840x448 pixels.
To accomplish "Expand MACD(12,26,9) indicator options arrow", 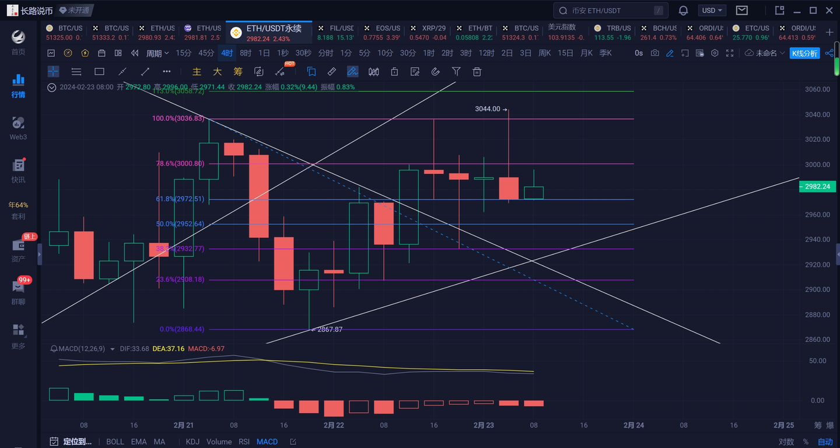I will (x=112, y=349).
